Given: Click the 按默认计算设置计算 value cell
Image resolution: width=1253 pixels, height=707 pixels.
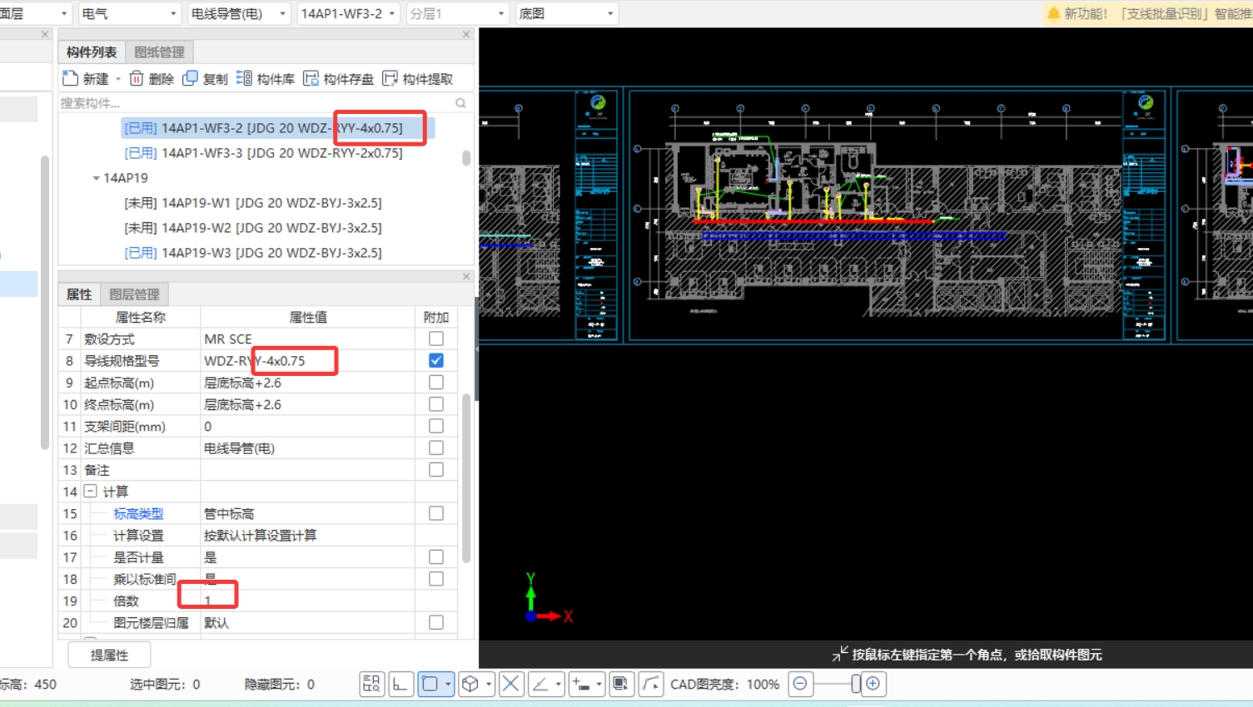Looking at the screenshot, I should pos(308,535).
